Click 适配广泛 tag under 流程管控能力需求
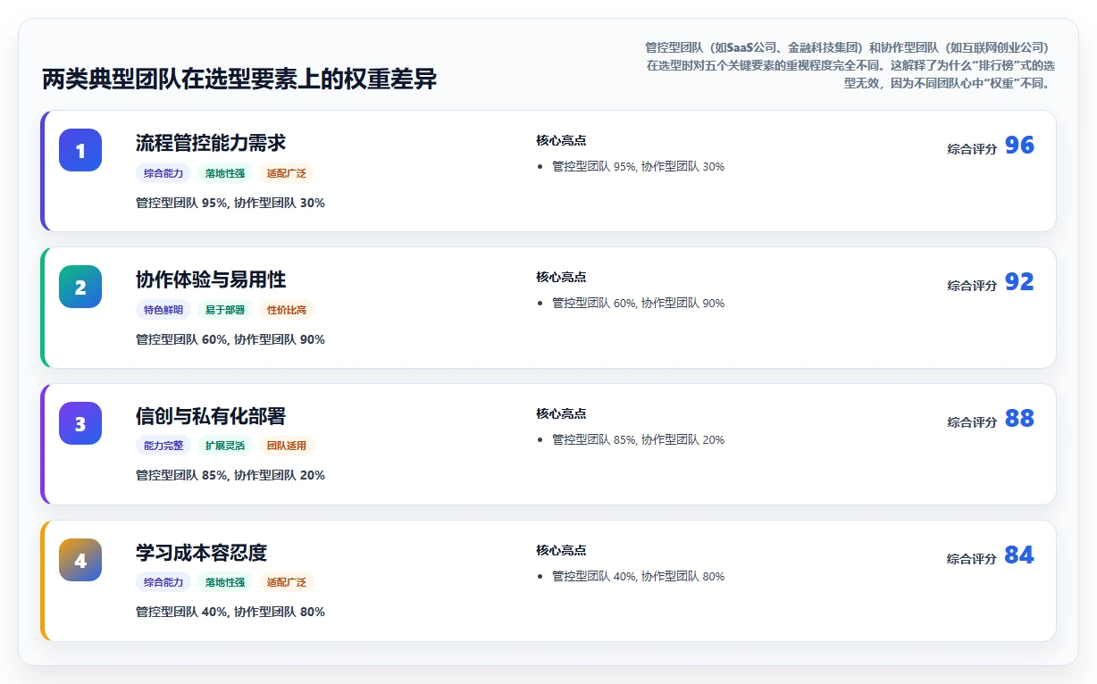Viewport: 1097px width, 684px height. 287,173
